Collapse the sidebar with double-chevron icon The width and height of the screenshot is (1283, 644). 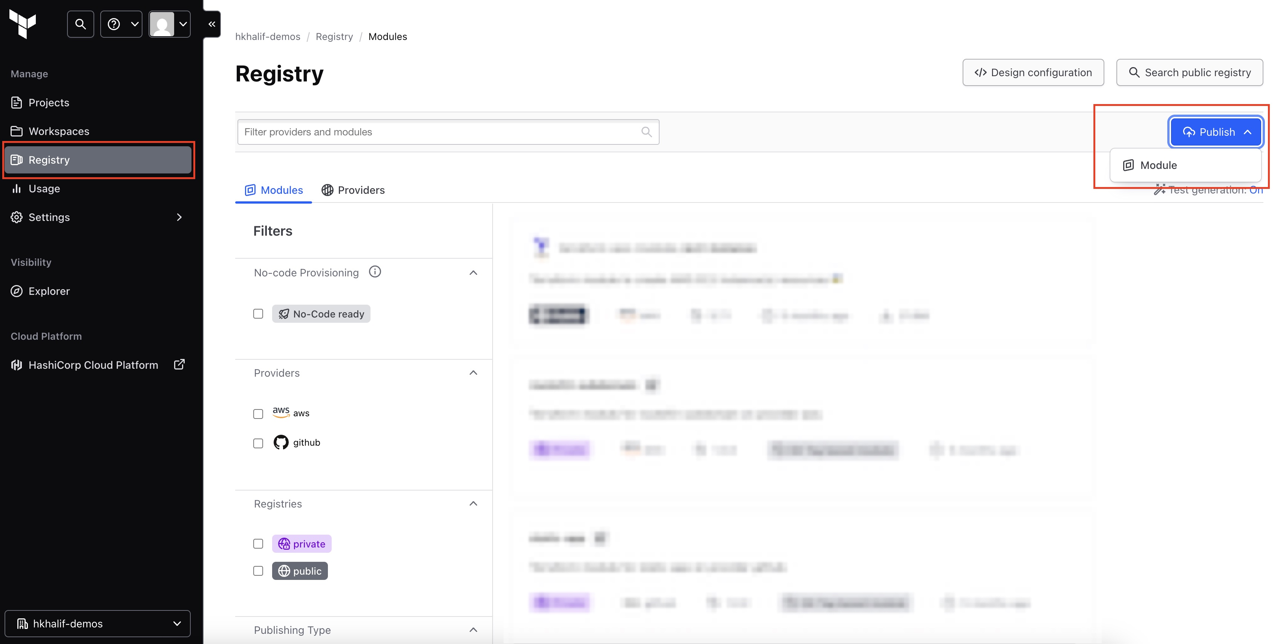(x=212, y=24)
